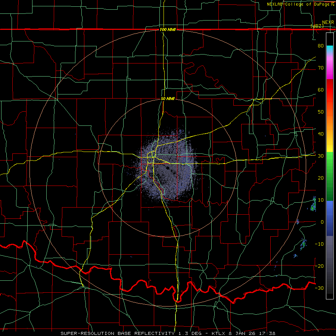
Task: Click the "100 NMI" range ring label
Action: coord(168,29)
